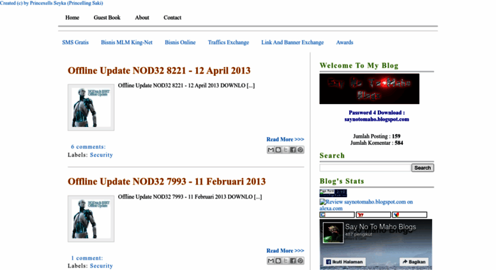Open the 6 comments link
Viewport: 496px width, 270px height.
point(88,147)
